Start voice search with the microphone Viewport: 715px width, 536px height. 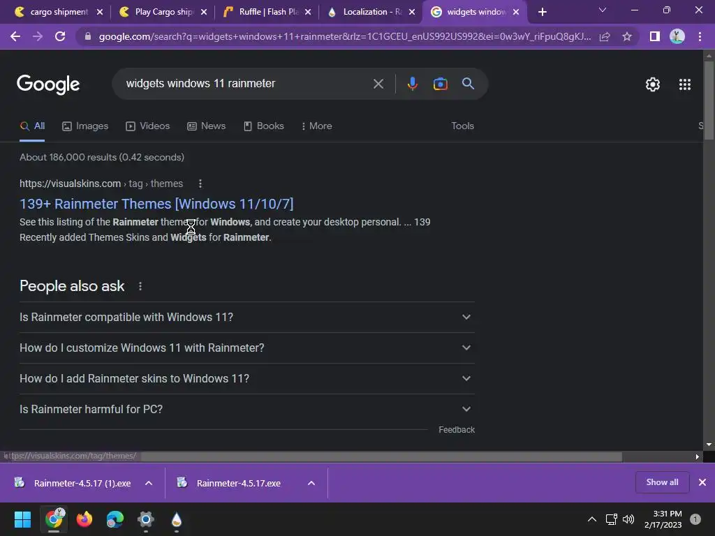tap(412, 84)
